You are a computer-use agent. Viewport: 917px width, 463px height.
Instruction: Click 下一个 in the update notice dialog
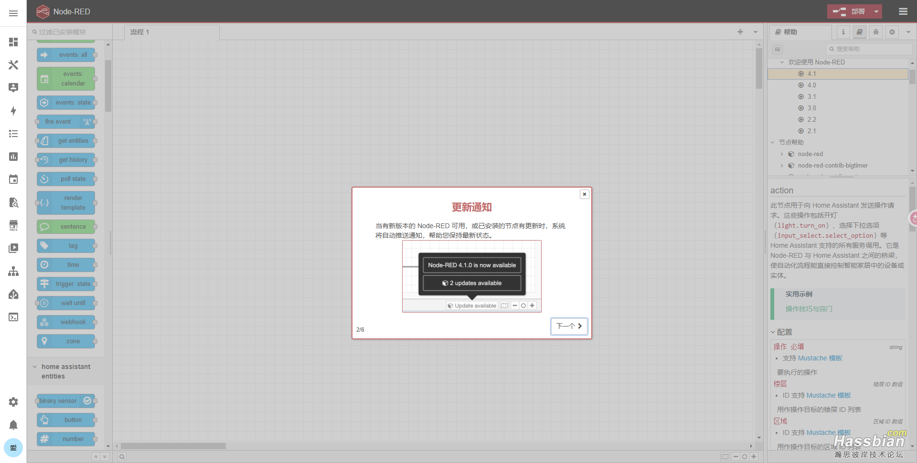569,326
